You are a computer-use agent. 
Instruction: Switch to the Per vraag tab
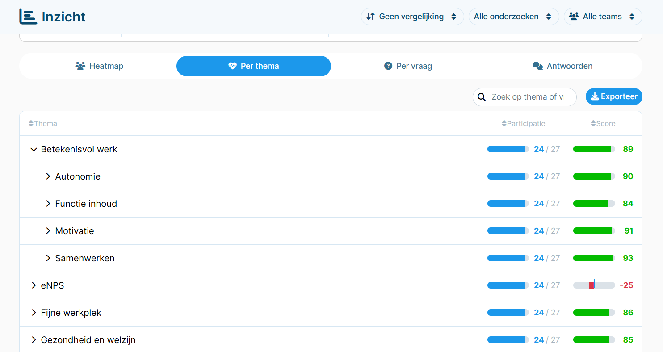pyautogui.click(x=408, y=66)
